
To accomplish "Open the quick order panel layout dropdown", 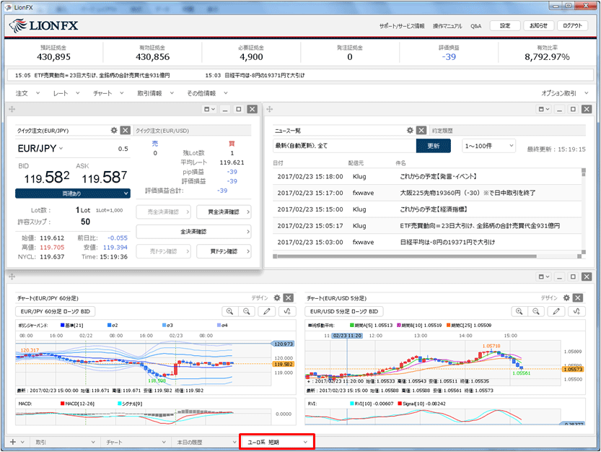I will 209,109.
